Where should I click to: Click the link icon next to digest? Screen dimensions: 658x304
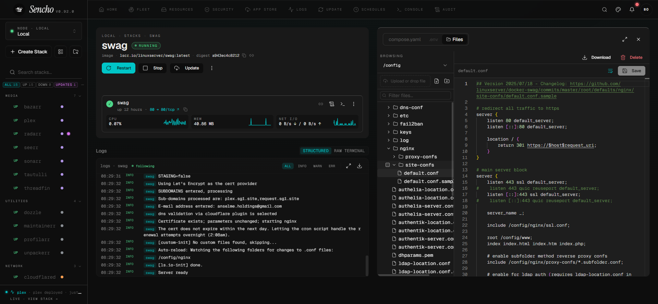pyautogui.click(x=252, y=55)
